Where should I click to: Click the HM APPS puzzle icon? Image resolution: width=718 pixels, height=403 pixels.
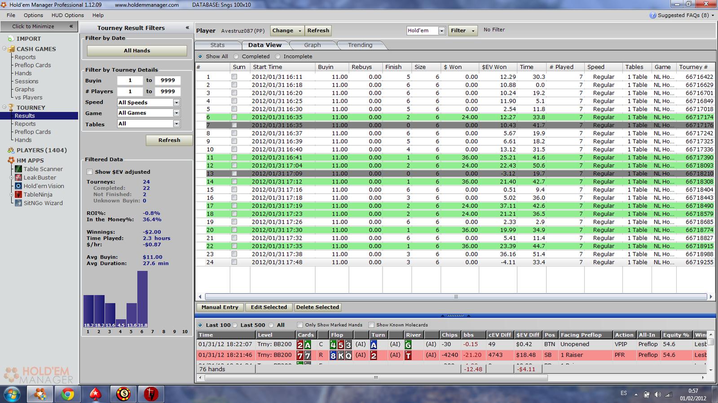[11, 160]
